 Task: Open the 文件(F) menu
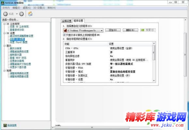[6, 8]
